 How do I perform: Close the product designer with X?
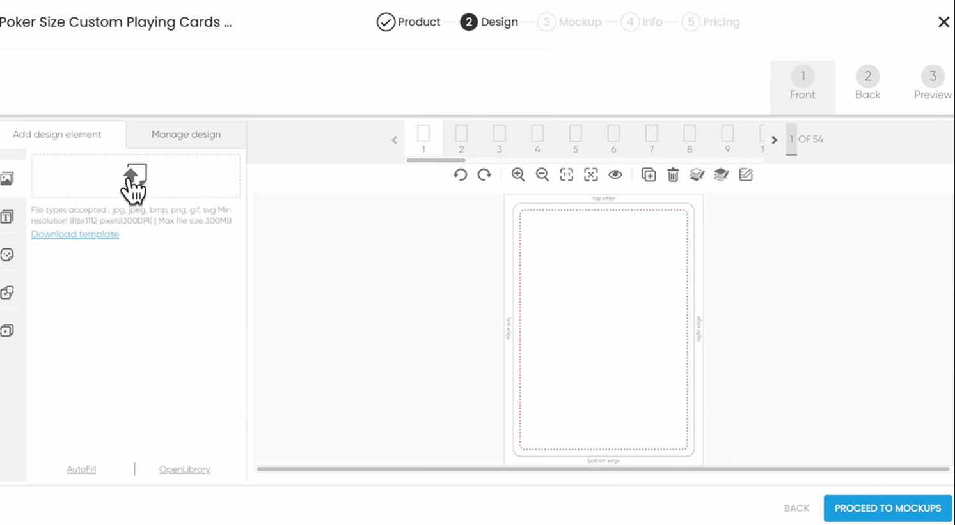pyautogui.click(x=943, y=22)
